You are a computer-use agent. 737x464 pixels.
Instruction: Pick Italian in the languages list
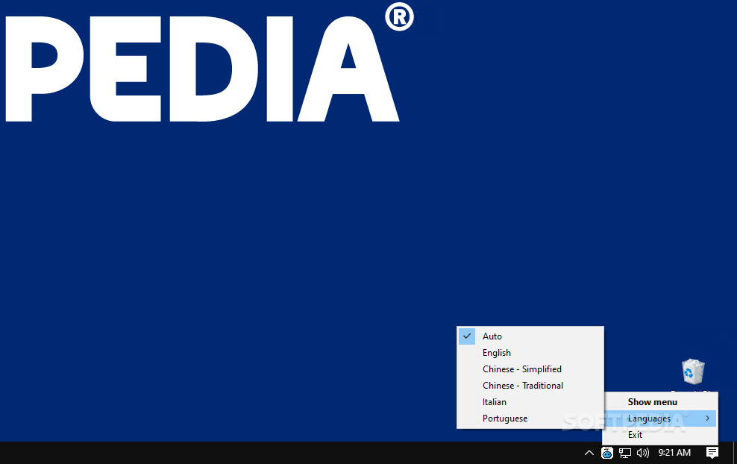[530, 402]
